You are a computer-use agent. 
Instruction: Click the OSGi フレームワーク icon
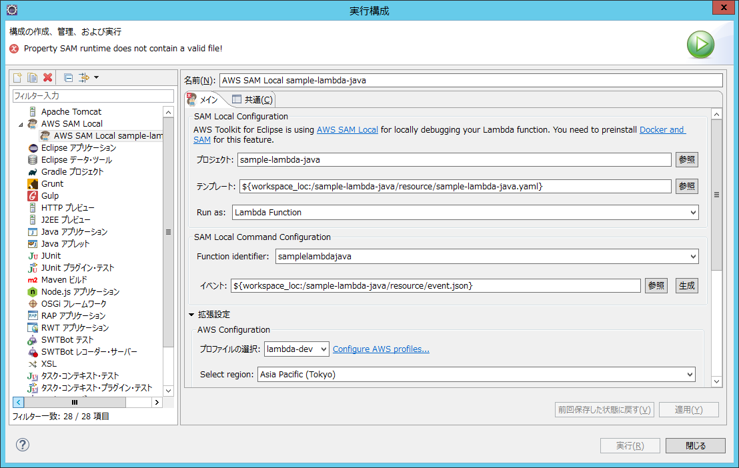tap(33, 304)
